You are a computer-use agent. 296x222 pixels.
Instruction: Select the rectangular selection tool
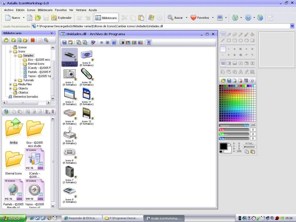click(x=223, y=35)
